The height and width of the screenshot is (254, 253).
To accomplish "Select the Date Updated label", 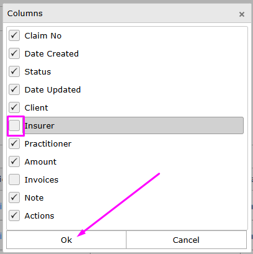I will click(53, 90).
